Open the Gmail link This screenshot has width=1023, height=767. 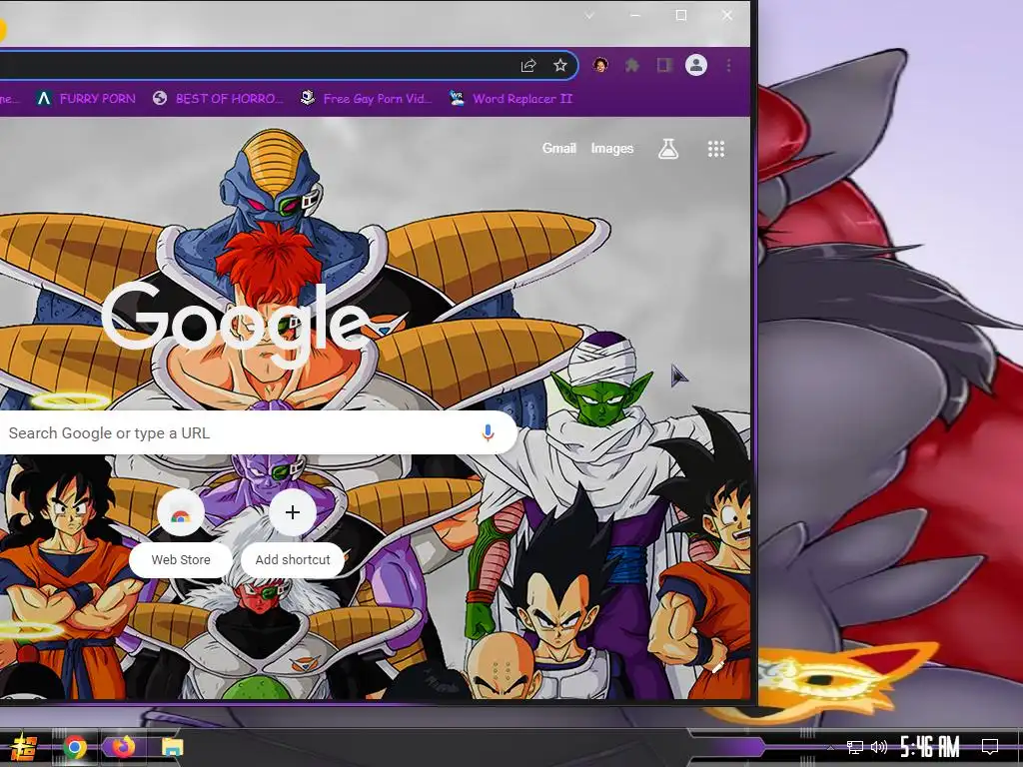tap(559, 149)
